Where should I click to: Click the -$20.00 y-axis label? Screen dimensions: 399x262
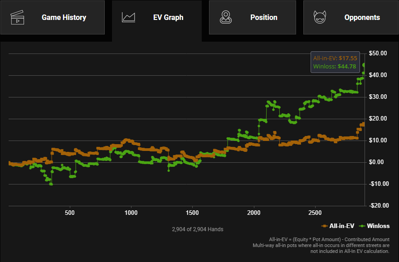coord(379,205)
